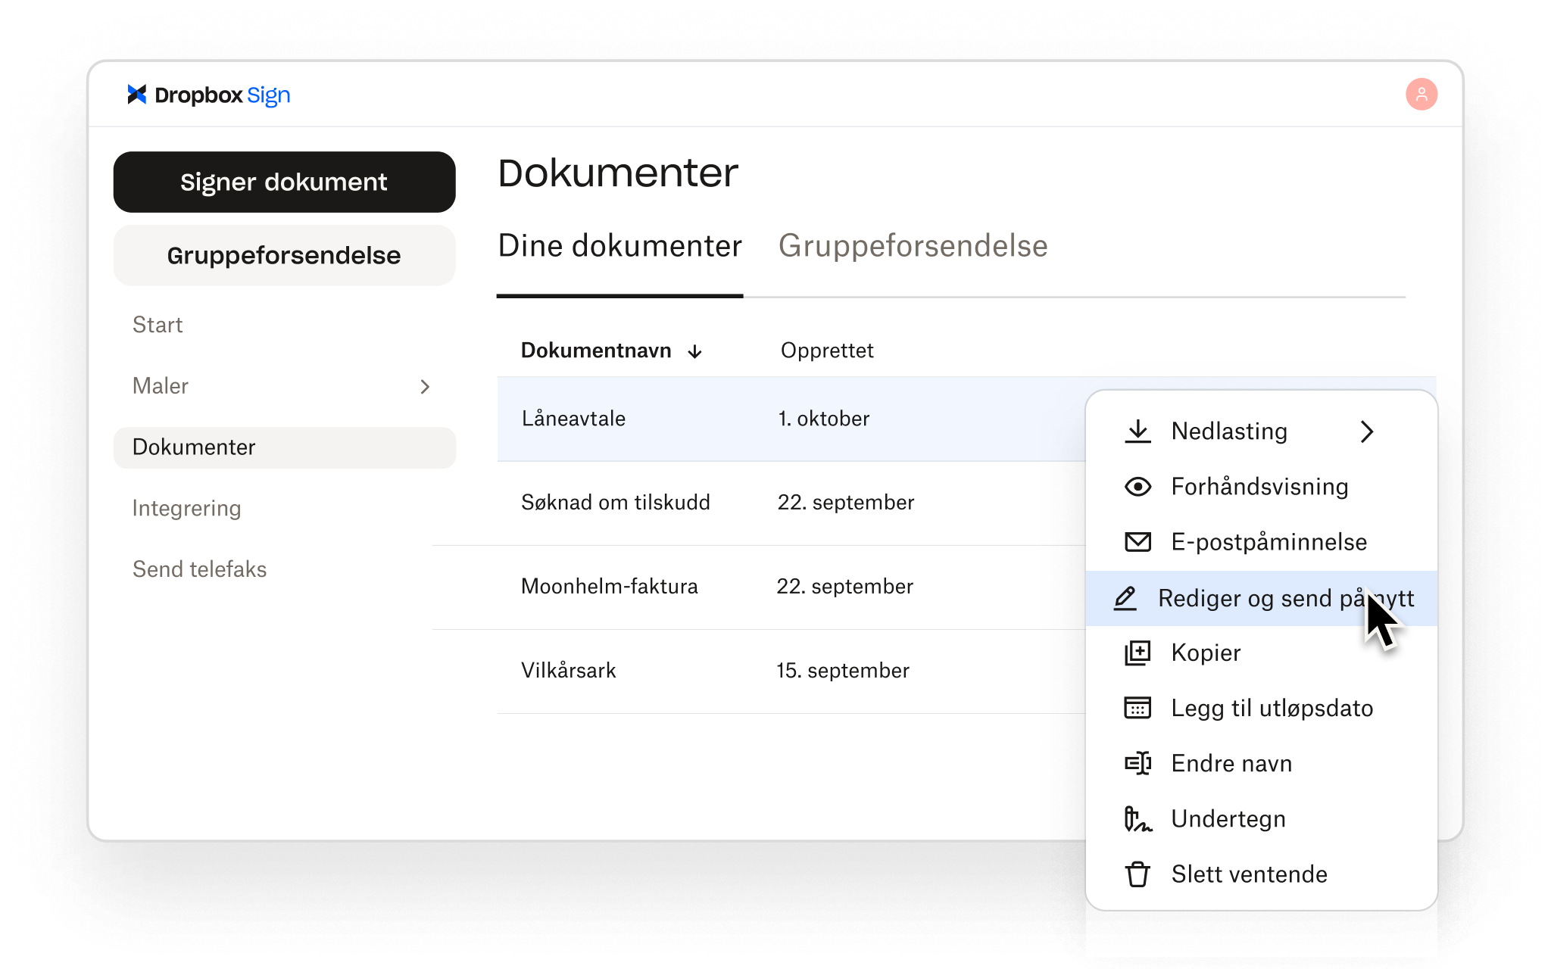Switch to the Gruppeforsendelse tab
The width and height of the screenshot is (1551, 969).
913,246
